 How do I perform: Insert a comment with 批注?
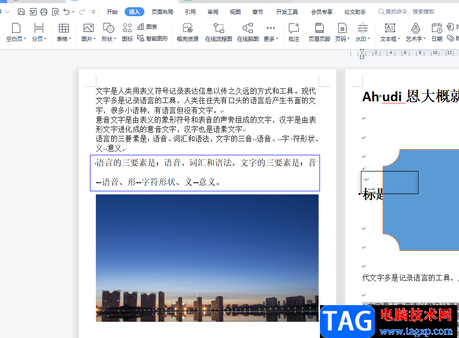294,32
